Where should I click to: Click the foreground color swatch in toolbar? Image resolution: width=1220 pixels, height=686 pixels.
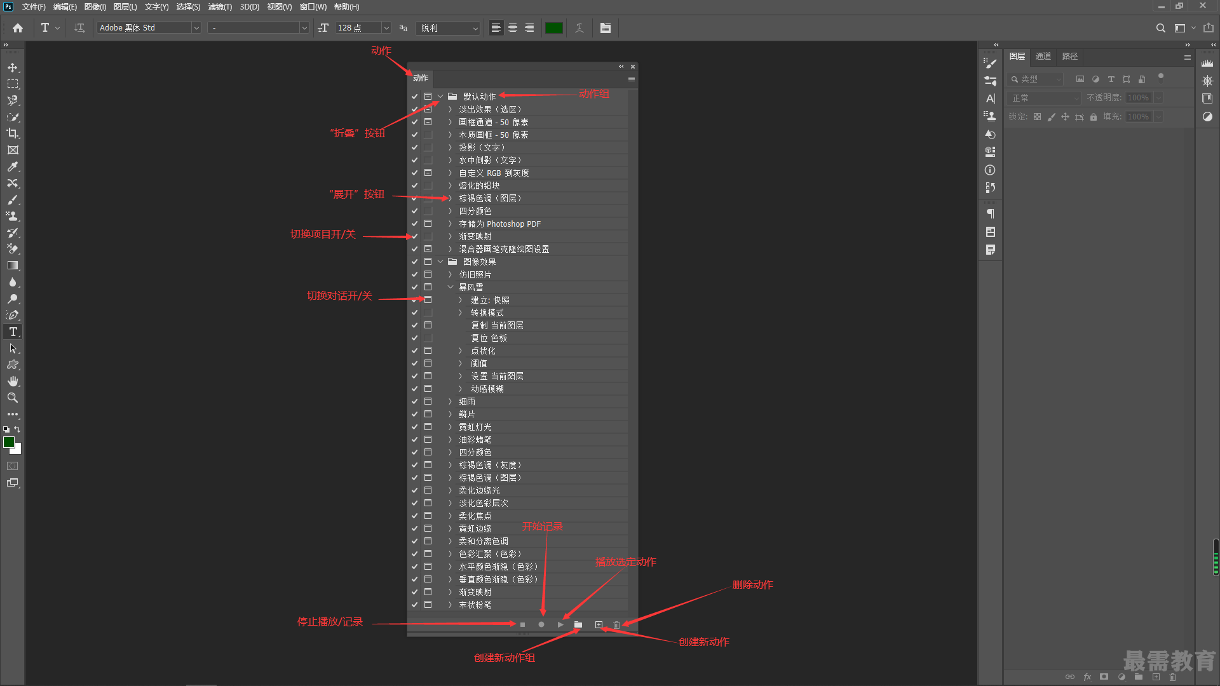(x=9, y=442)
